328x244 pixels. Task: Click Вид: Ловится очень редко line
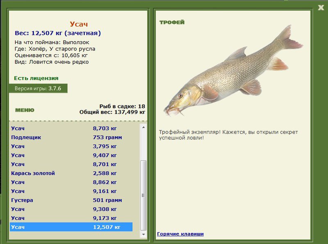(x=52, y=62)
